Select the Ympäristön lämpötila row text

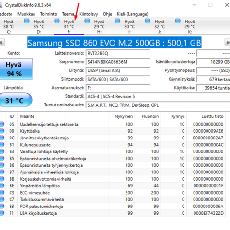[x=40, y=186]
